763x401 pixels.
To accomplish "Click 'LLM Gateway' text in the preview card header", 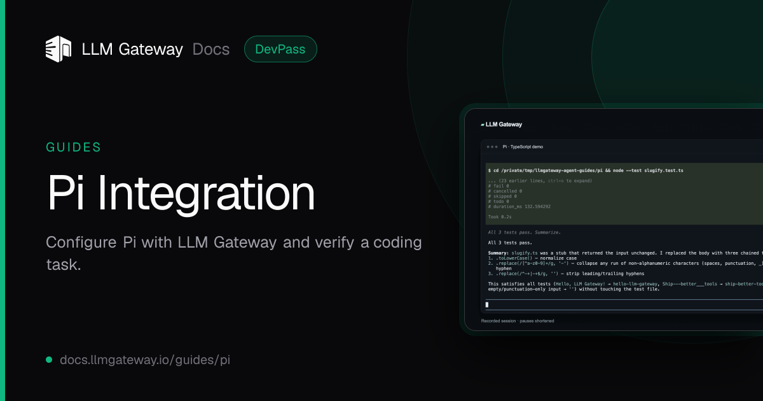I will pyautogui.click(x=504, y=125).
